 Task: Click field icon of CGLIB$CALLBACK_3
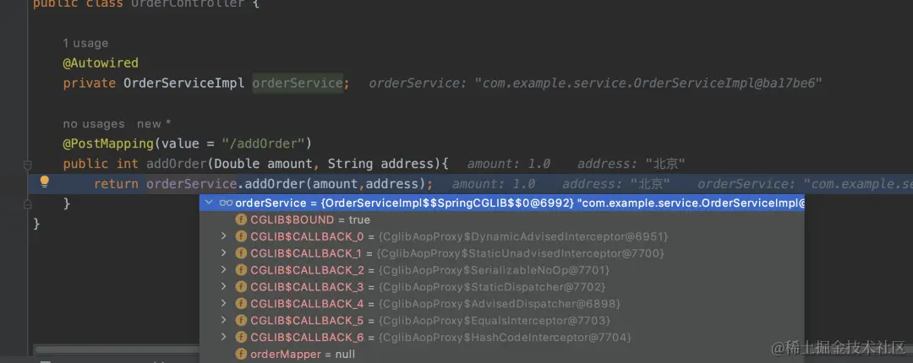(x=241, y=287)
